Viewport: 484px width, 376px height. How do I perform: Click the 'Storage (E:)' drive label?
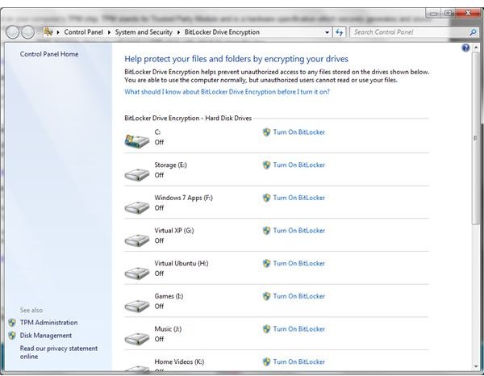[170, 165]
